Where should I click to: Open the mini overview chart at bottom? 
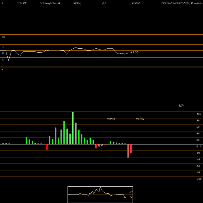tap(100, 194)
